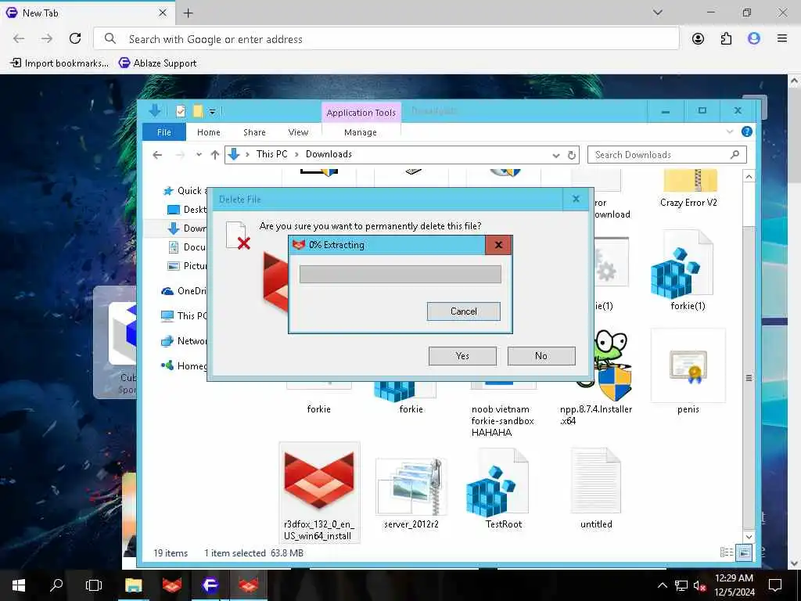Open Pictures in the navigation pane

(x=187, y=266)
